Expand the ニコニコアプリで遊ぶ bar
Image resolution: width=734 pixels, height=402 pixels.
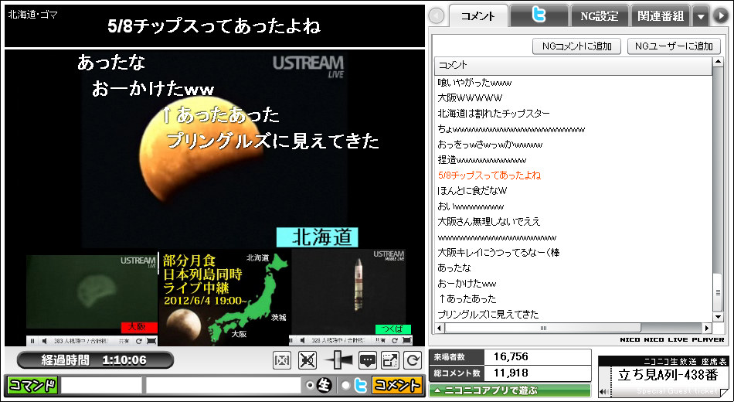(510, 390)
